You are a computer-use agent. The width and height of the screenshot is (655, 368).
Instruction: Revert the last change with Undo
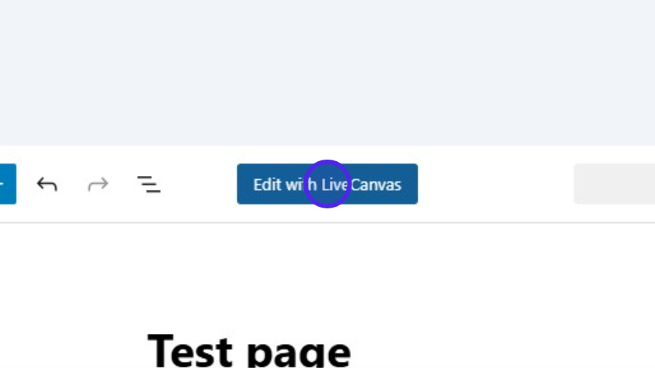47,184
